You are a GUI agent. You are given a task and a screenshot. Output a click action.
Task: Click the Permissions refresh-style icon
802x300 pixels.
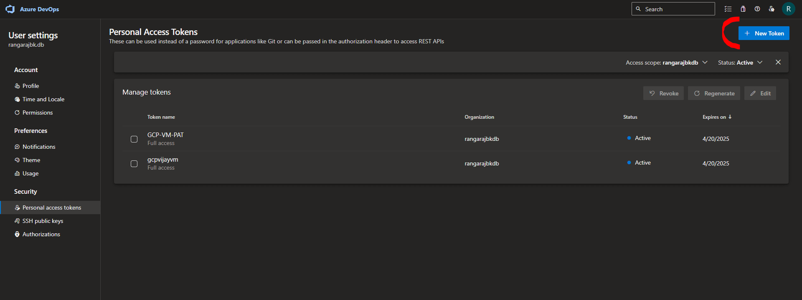point(17,112)
